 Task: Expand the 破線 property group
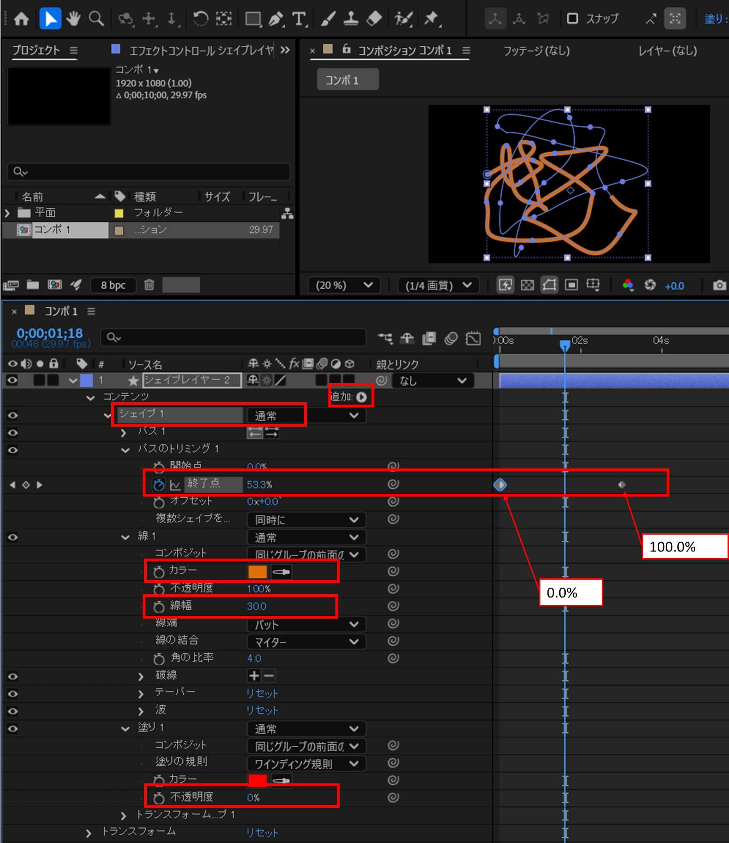[140, 676]
